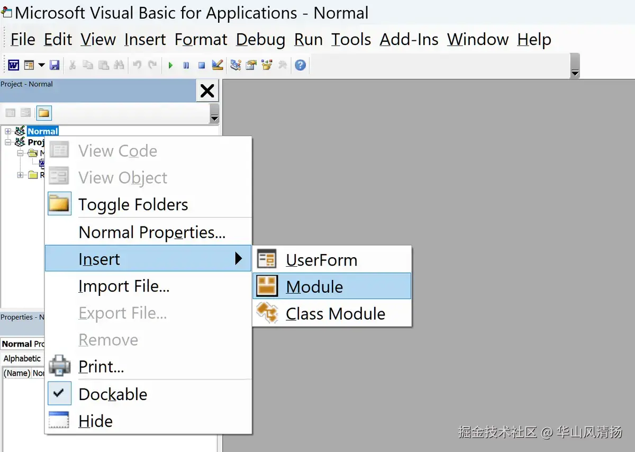Click the Redo arrow toolbar icon
This screenshot has width=635, height=452.
point(152,65)
